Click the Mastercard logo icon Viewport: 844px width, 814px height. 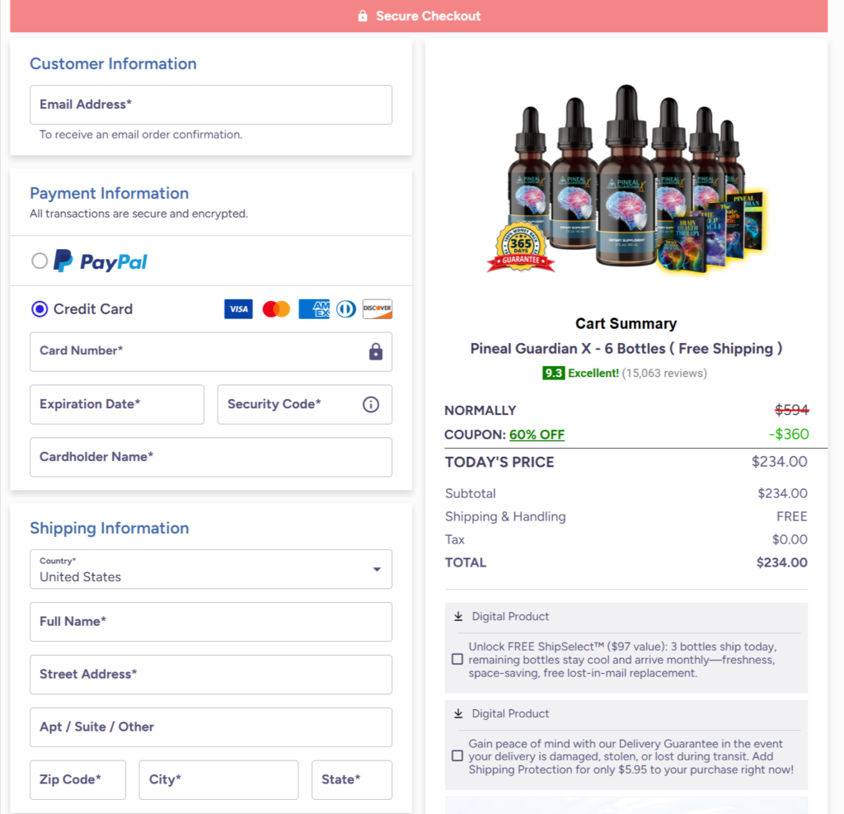276,309
